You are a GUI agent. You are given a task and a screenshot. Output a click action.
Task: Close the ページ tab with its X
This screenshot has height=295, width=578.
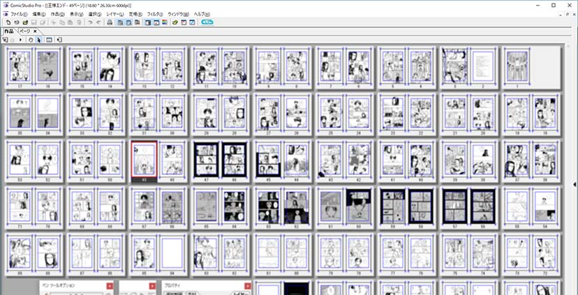[x=35, y=31]
